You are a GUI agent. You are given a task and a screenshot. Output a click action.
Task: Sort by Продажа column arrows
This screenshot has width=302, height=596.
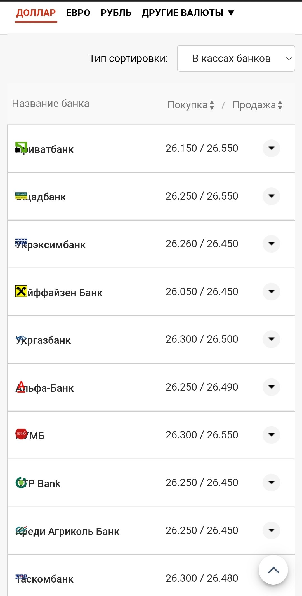click(x=280, y=105)
